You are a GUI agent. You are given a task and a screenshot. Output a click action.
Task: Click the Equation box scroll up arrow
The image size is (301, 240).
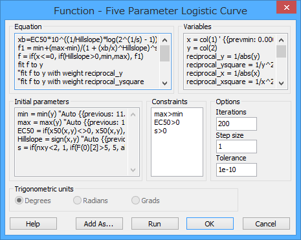click(x=164, y=40)
